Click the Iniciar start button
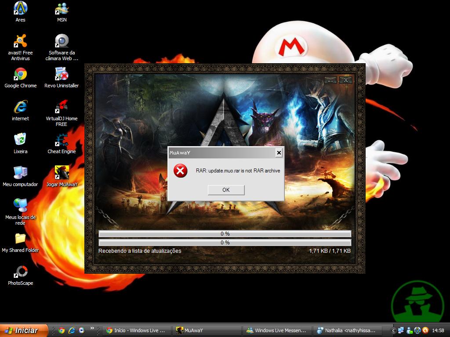Viewport: 450px width, 337px height. pyautogui.click(x=22, y=330)
